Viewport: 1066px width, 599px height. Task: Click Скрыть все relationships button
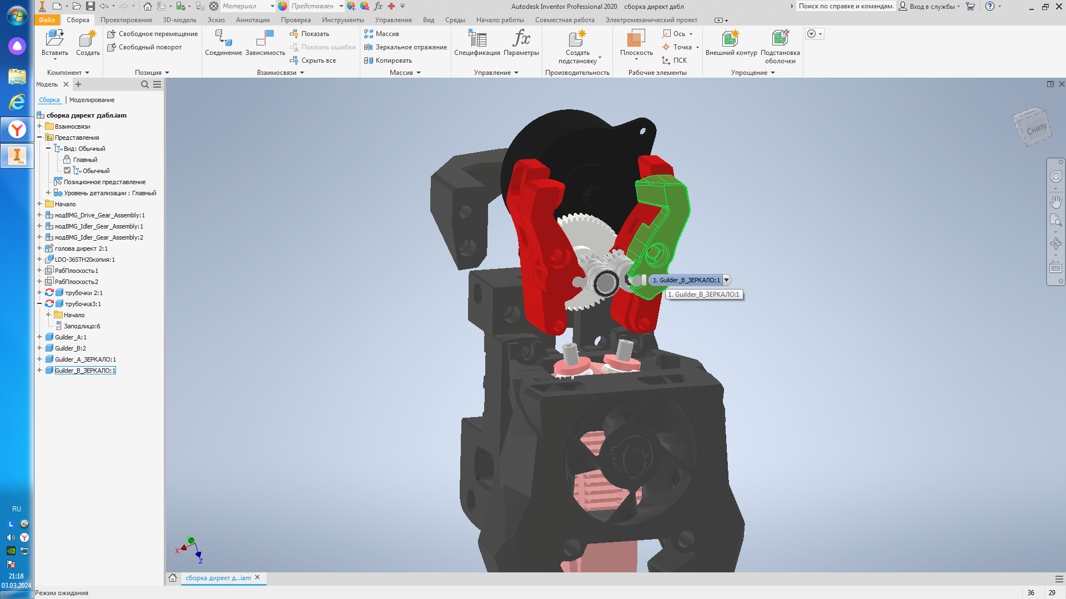click(313, 60)
